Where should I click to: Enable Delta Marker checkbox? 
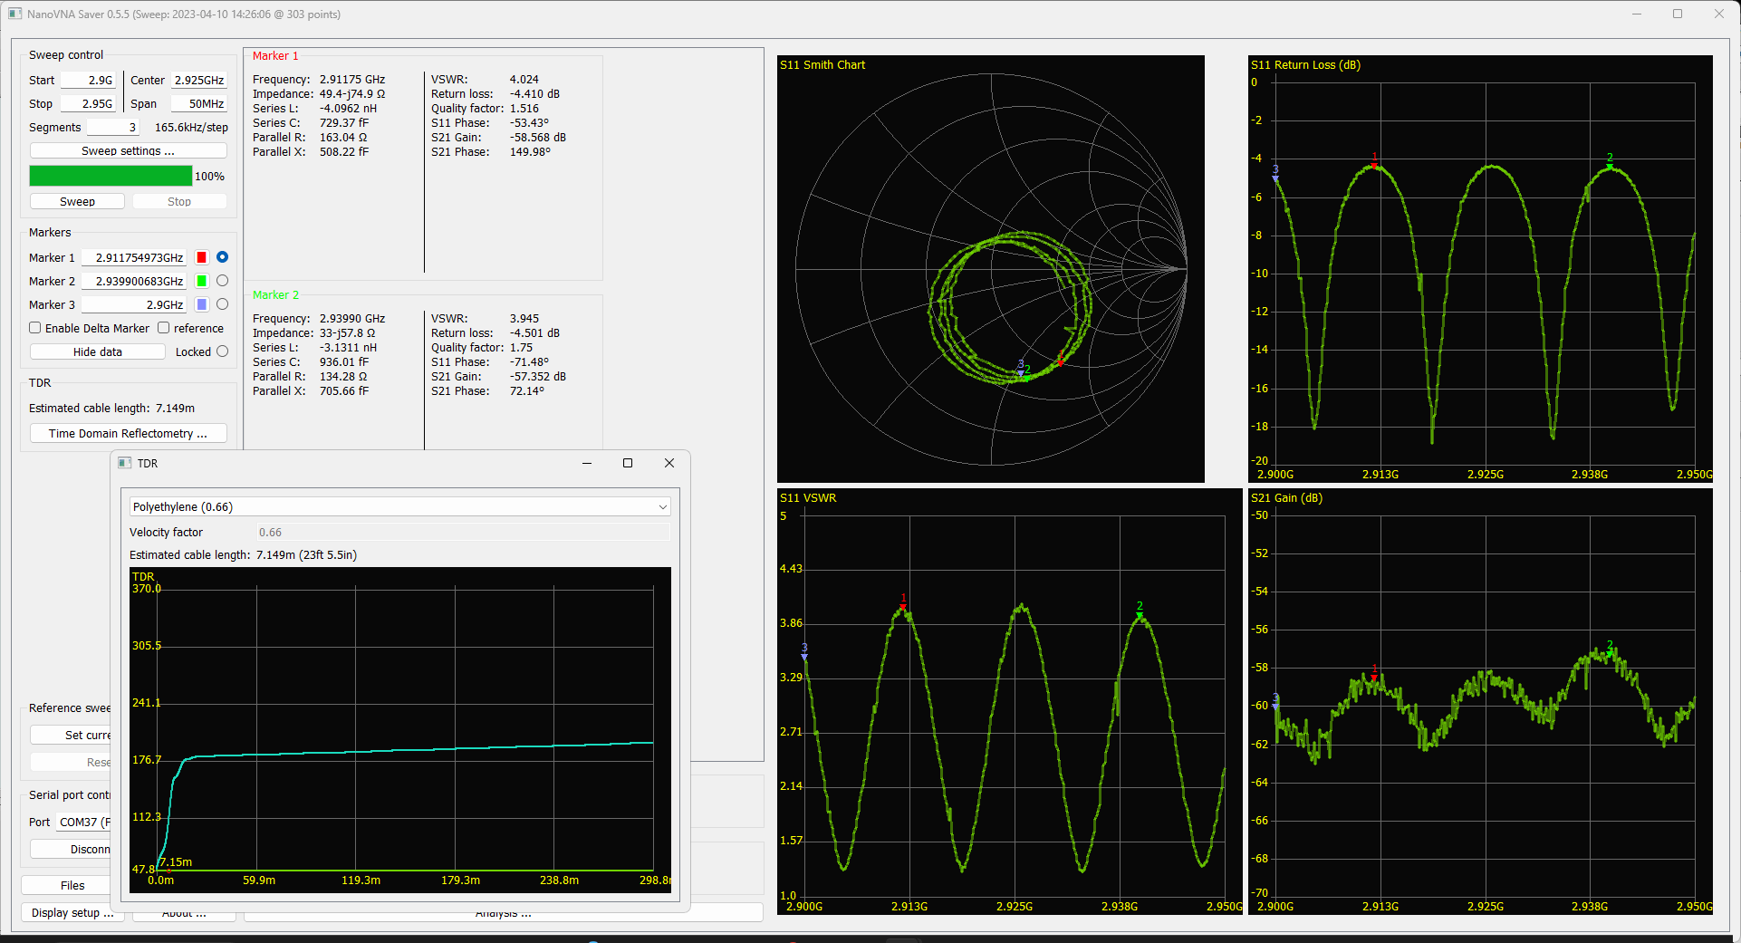pyautogui.click(x=35, y=328)
